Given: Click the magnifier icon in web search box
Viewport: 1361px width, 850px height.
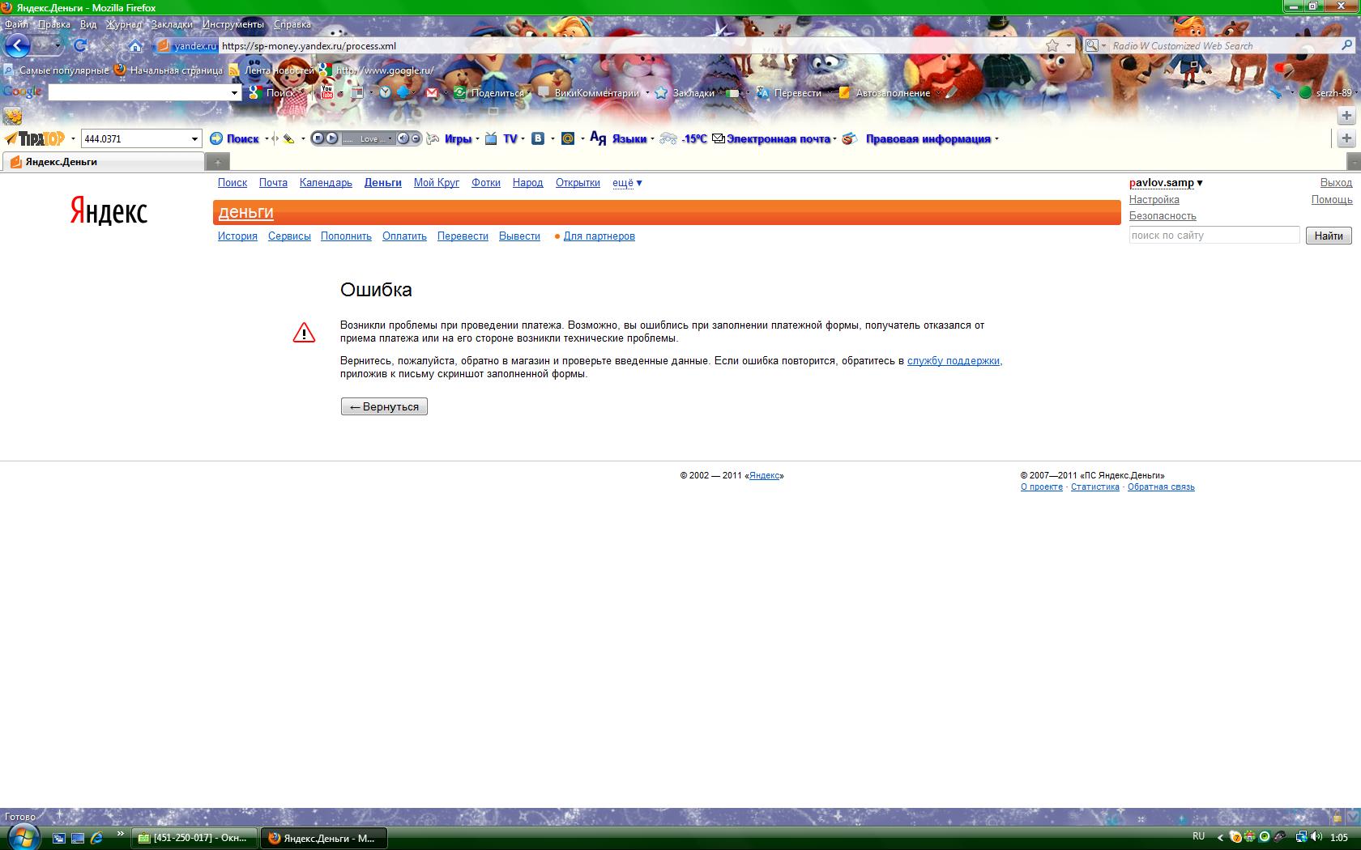Looking at the screenshot, I should point(1347,45).
